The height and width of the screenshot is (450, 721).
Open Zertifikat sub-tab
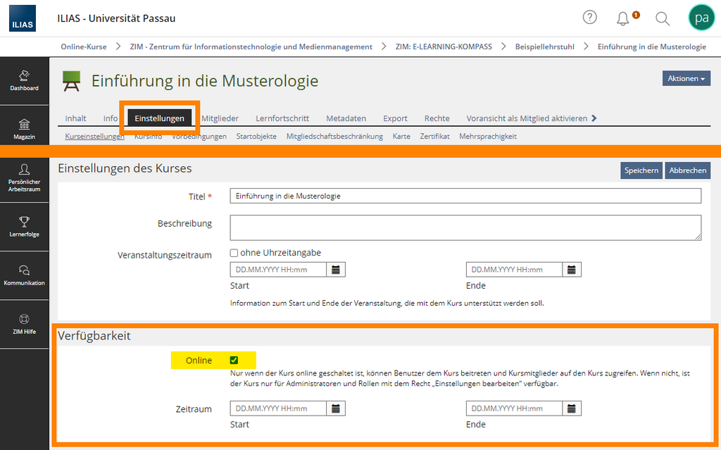pos(434,136)
